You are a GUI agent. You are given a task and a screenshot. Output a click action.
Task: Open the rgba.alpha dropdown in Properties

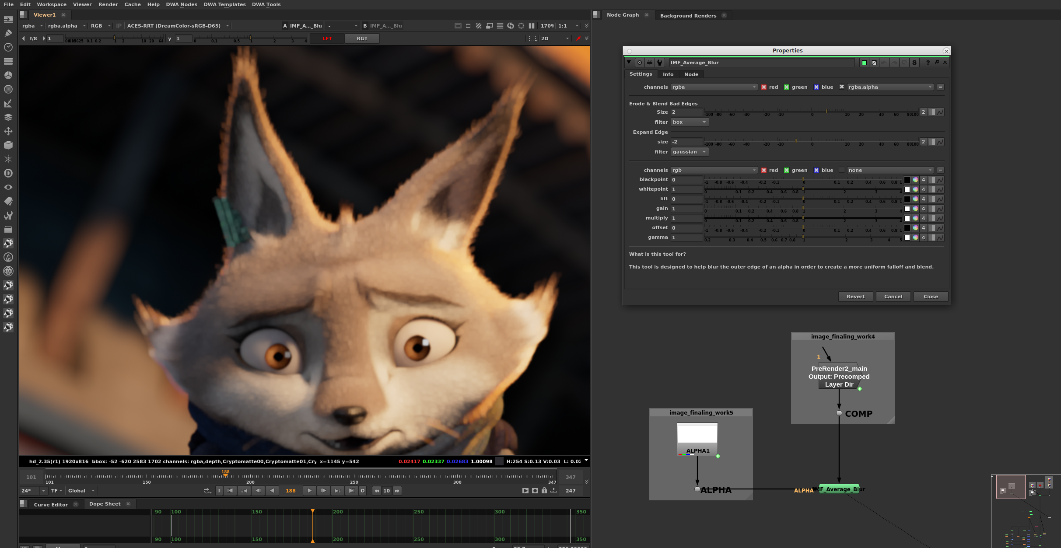click(x=890, y=87)
